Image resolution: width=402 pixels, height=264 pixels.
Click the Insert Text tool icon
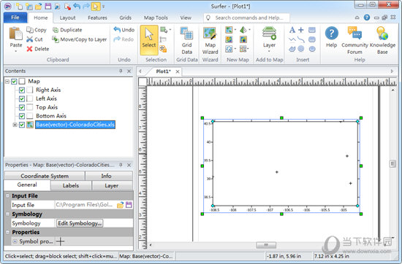(x=292, y=30)
